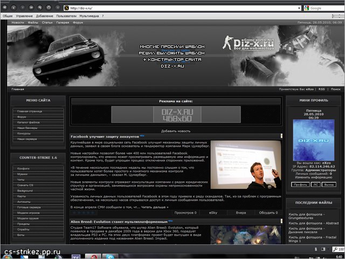Open Конфиги in the Counter-Strike menu
345x259 pixels.
(38, 169)
